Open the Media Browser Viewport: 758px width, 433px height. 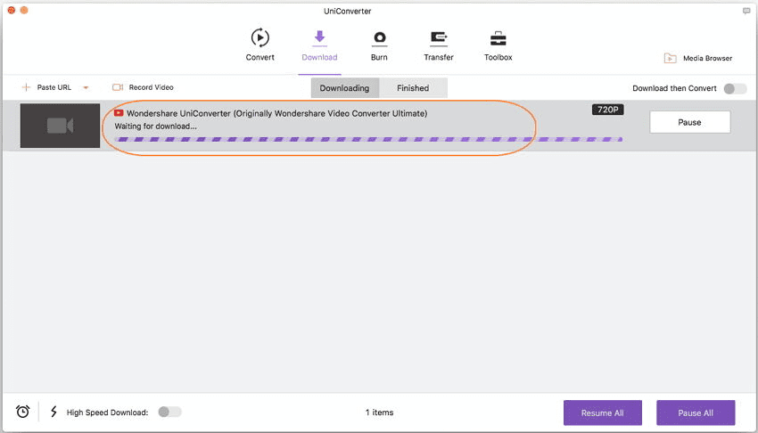(x=697, y=59)
